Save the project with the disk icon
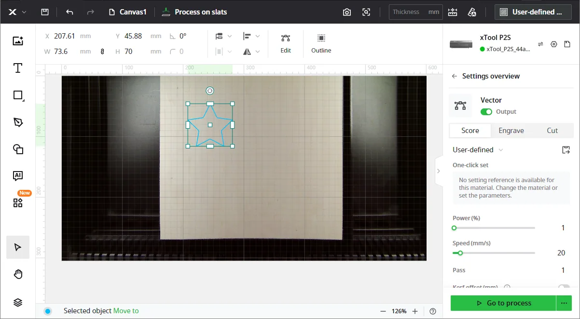 tap(45, 12)
